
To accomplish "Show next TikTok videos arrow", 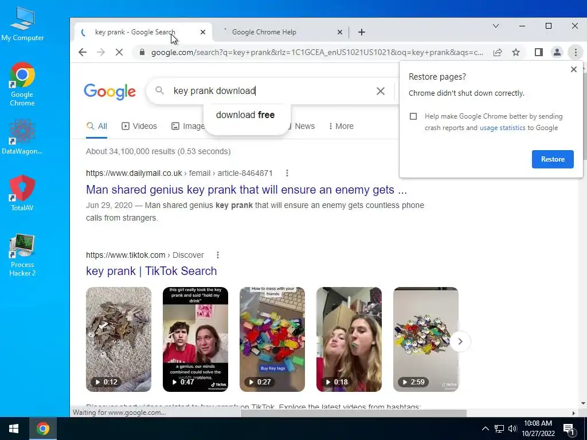I will [460, 341].
